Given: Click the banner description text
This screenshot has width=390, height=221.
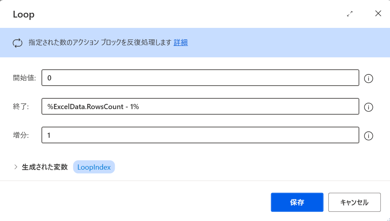Looking at the screenshot, I should [100, 43].
